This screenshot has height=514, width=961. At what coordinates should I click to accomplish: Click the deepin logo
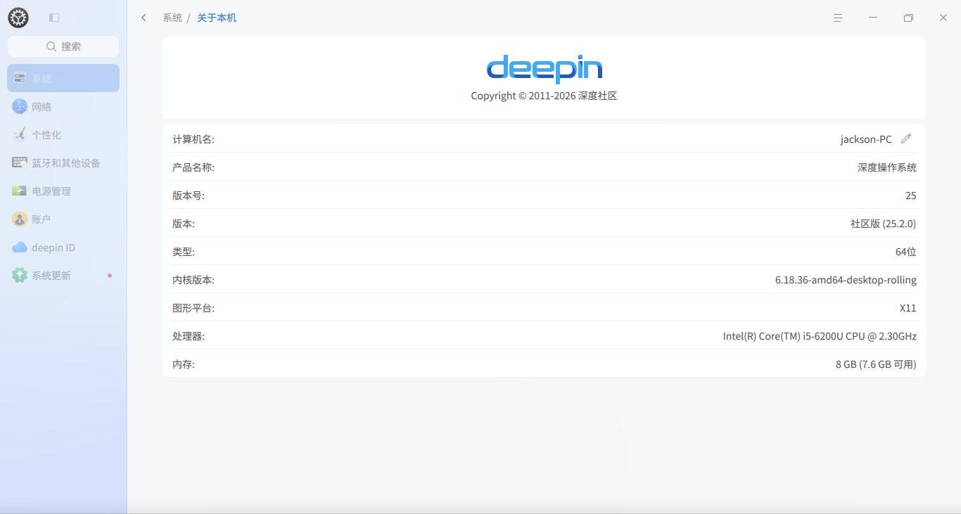pyautogui.click(x=544, y=69)
